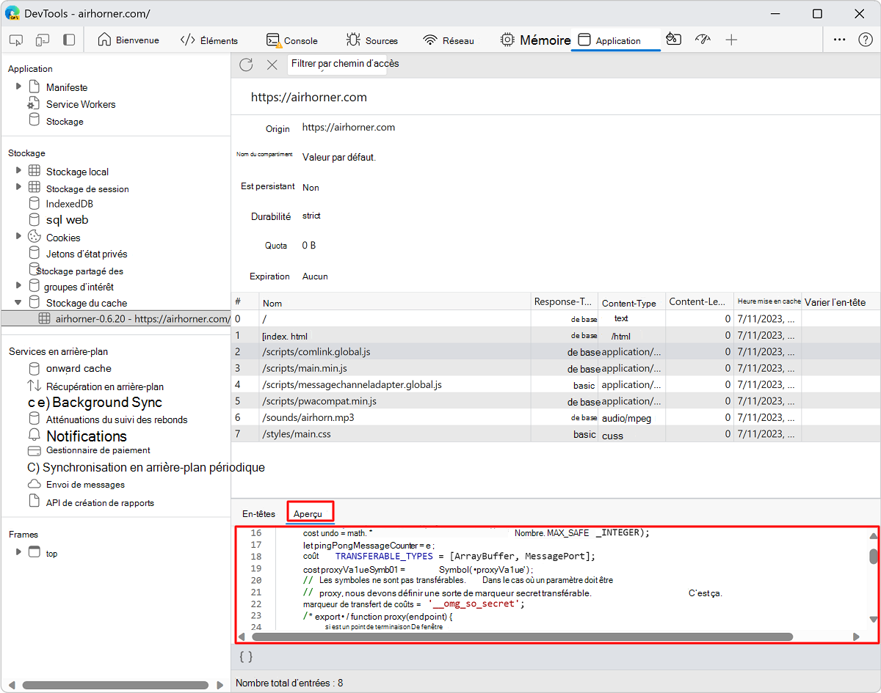Select sql web storage item
This screenshot has width=881, height=693.
click(x=67, y=219)
